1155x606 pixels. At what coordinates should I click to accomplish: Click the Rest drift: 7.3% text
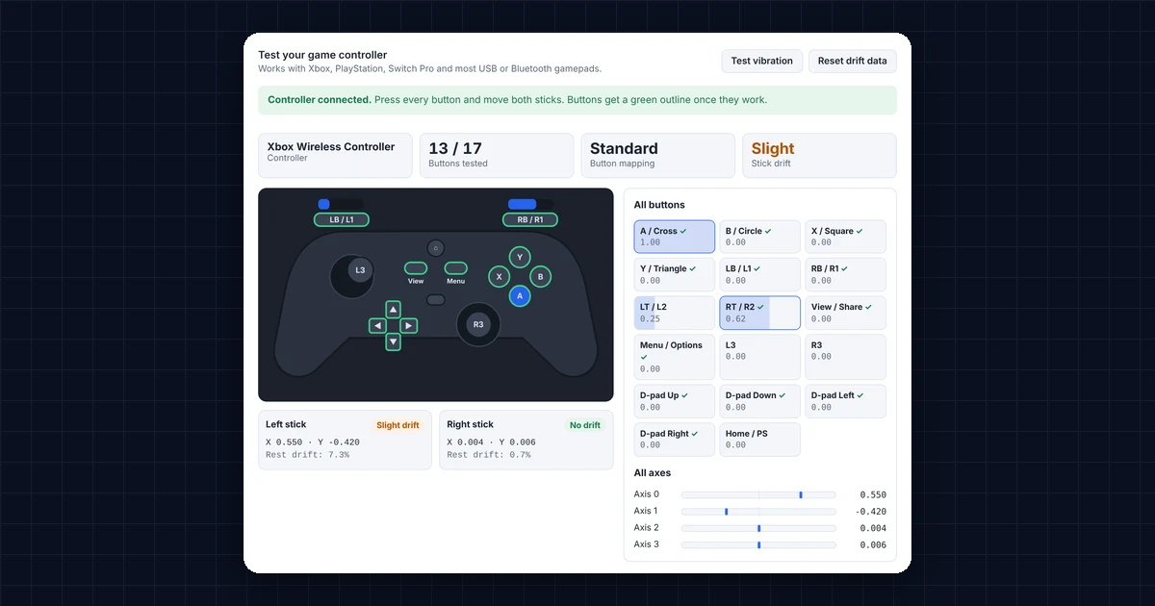(x=308, y=455)
